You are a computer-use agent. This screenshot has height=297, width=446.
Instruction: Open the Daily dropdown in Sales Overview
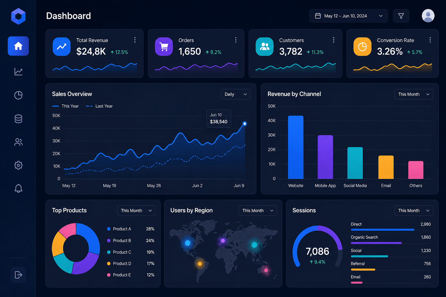236,94
